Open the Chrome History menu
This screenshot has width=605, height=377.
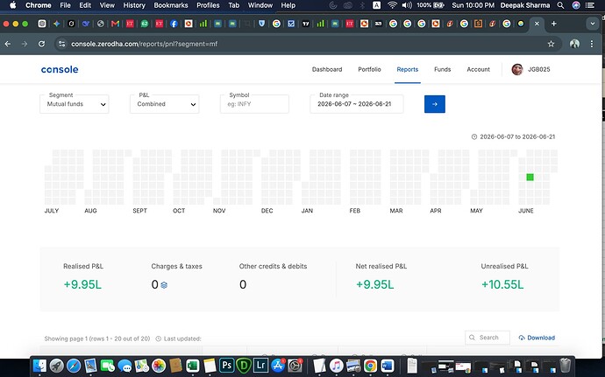tap(134, 5)
